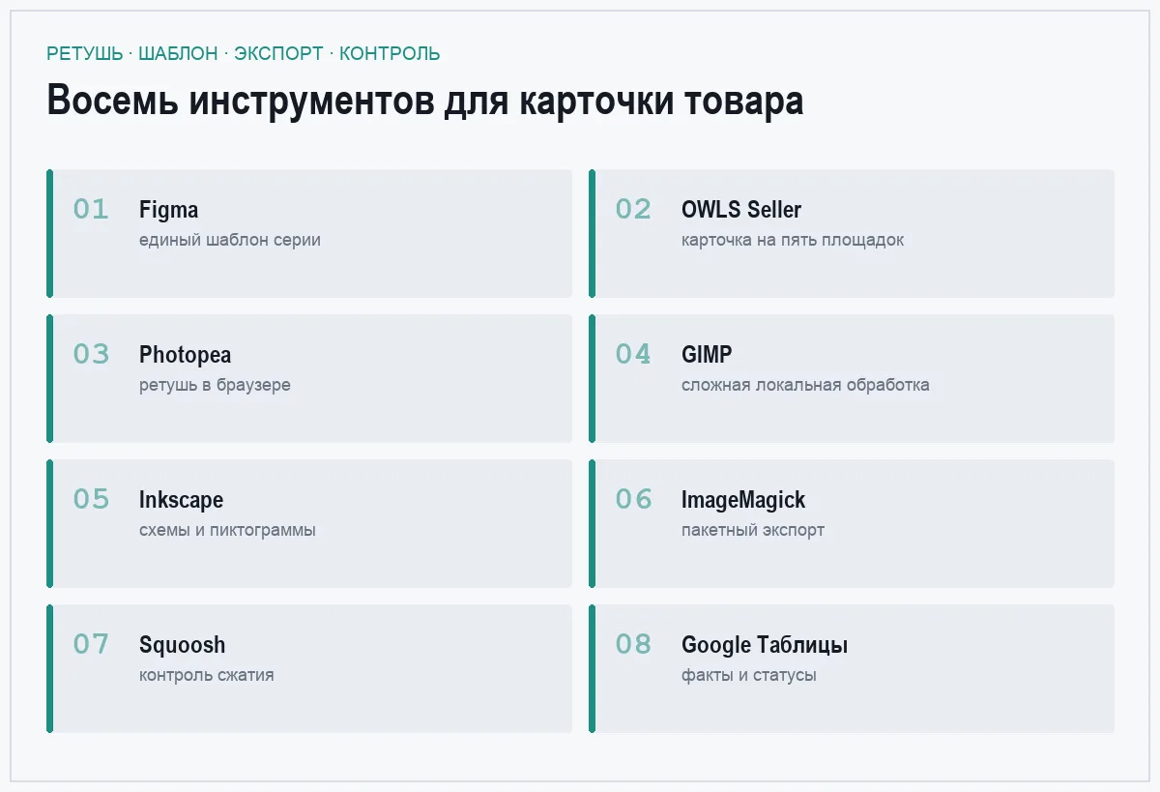
Task: Click the tagline "РЕТУШЬ · ШАБЛОН · ЭКСПОРТ · КОНТРОЛЬ"
Action: [x=244, y=53]
